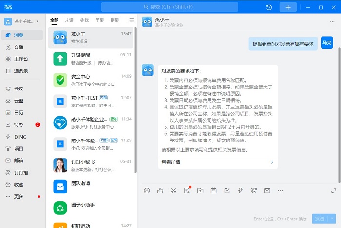Click the chat history scrollbar
Image resolution: width=341 pixels, height=228 pixels.
(x=339, y=115)
